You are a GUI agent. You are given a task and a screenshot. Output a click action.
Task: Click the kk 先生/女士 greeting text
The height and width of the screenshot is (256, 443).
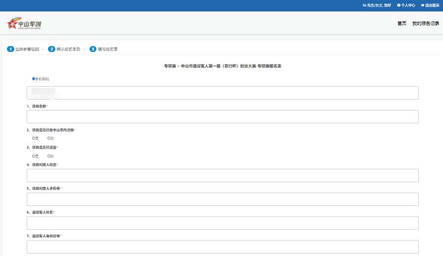click(x=377, y=5)
